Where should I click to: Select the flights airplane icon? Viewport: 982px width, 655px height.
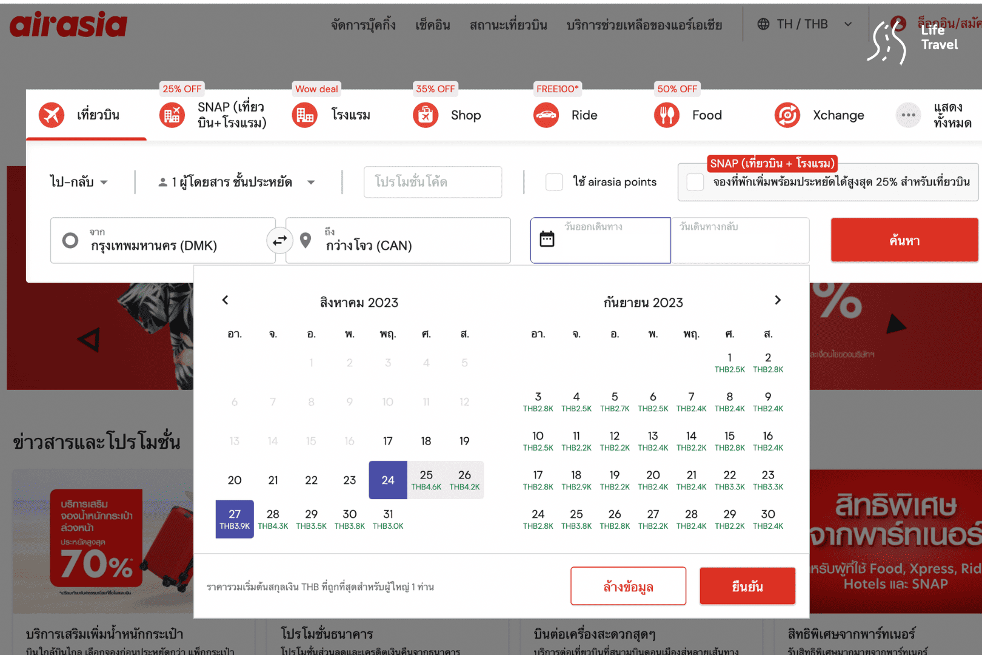[x=52, y=115]
